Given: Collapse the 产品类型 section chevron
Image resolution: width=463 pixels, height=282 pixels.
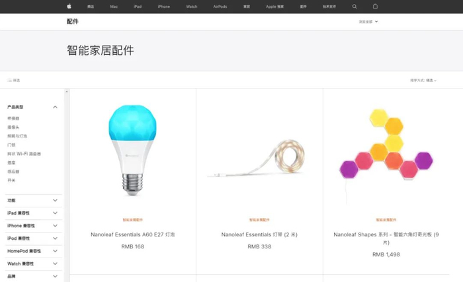Looking at the screenshot, I should click(55, 107).
